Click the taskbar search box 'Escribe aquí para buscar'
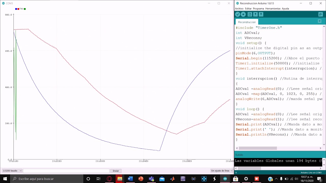 [x=47, y=179]
